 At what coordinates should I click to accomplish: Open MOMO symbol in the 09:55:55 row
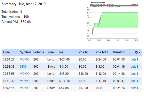click(x=25, y=74)
